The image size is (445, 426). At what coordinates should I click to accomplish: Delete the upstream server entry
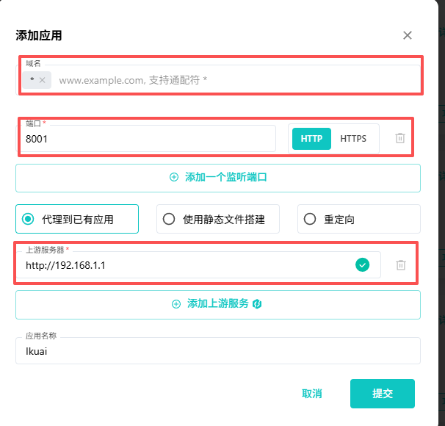401,264
